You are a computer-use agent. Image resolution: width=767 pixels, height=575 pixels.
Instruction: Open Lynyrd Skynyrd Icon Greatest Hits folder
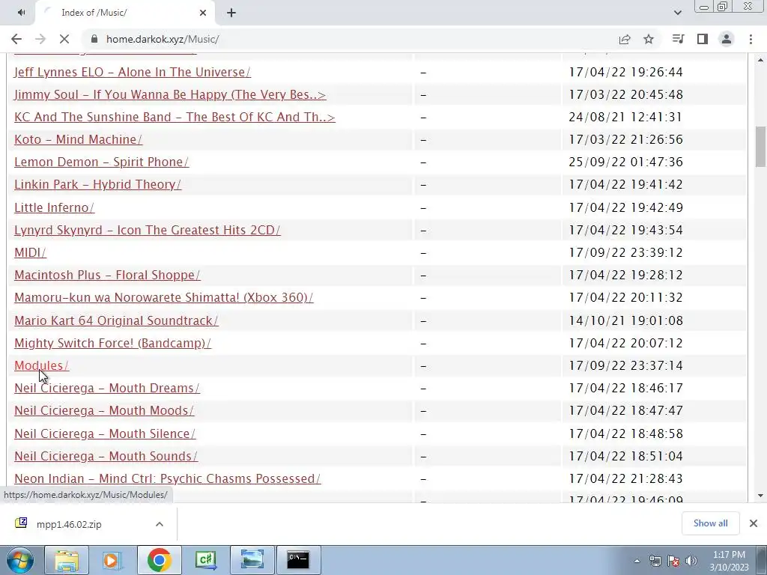click(x=148, y=230)
